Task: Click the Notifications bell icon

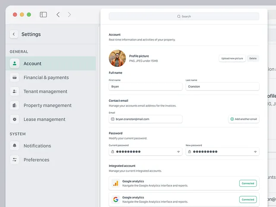Action: point(15,146)
